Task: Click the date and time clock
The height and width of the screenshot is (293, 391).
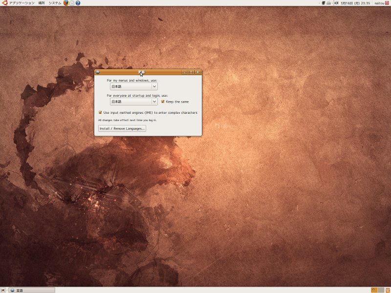Action: point(355,3)
